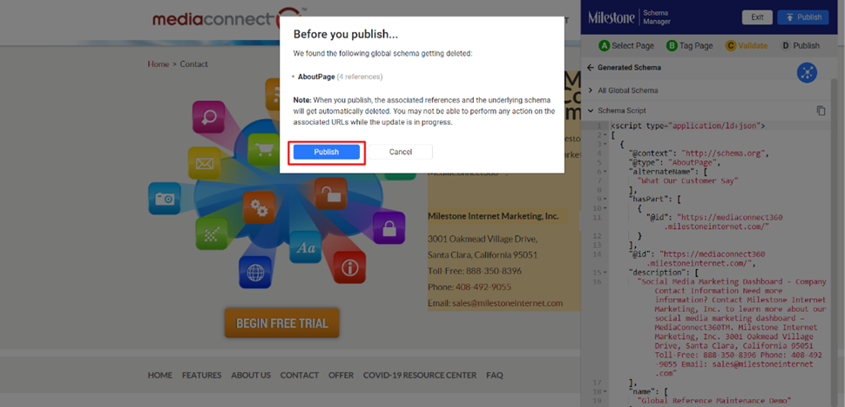
Task: Click the Home breadcrumb link
Action: 159,64
